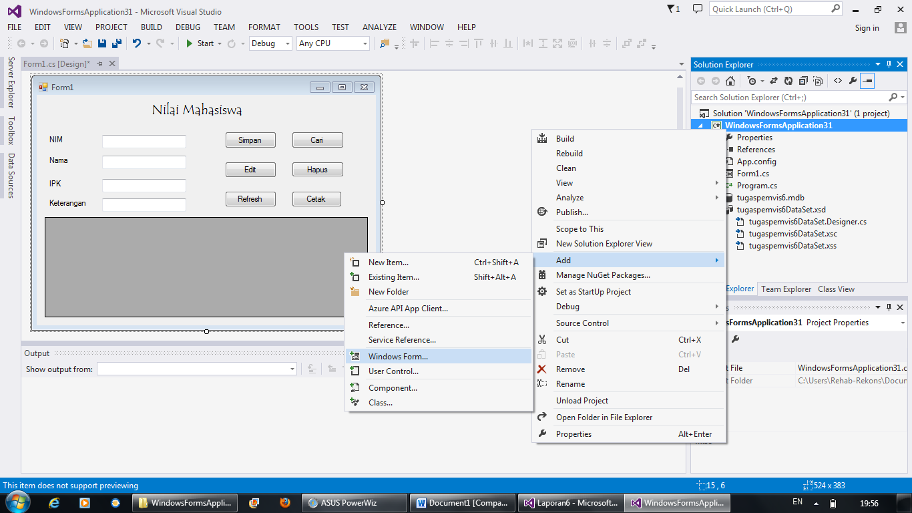Pin the Solution Explorer panel
This screenshot has height=513, width=912.
coord(888,64)
